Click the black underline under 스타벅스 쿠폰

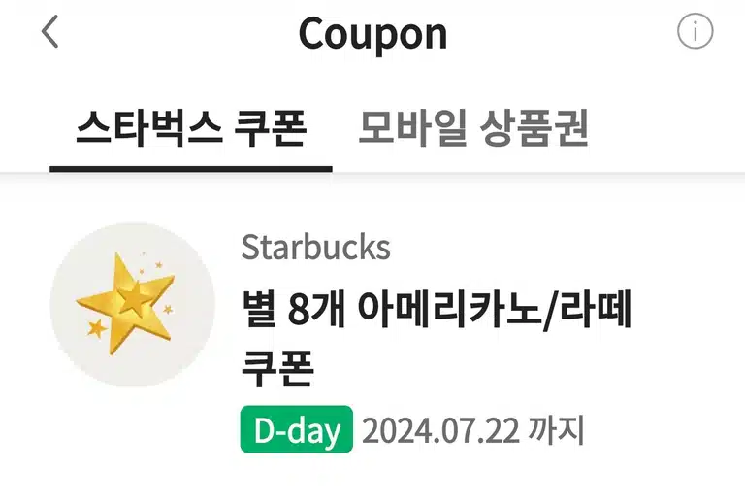(191, 169)
